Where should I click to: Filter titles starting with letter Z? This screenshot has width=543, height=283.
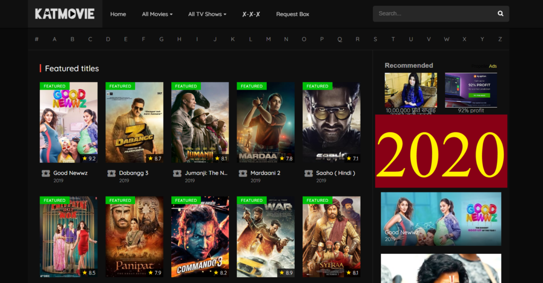500,39
